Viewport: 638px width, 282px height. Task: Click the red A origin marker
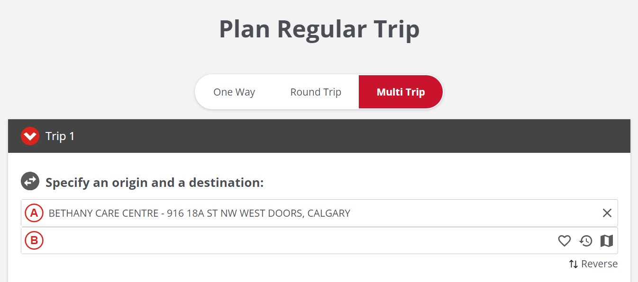(x=34, y=213)
